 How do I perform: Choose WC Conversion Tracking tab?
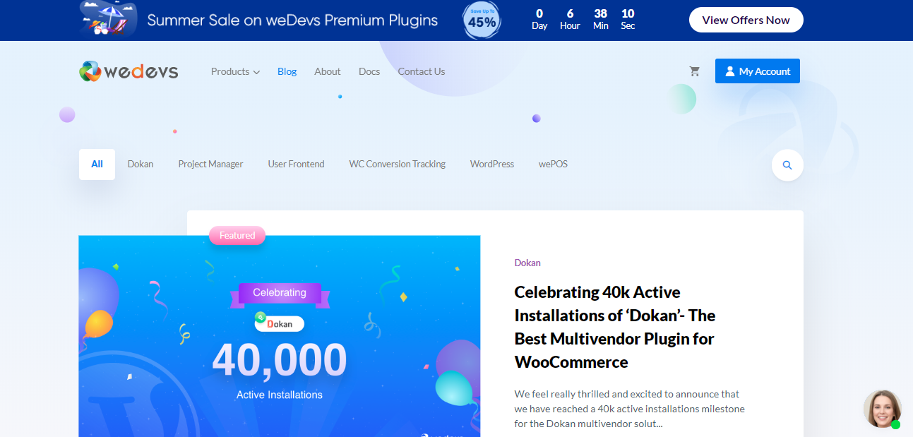pyautogui.click(x=398, y=164)
